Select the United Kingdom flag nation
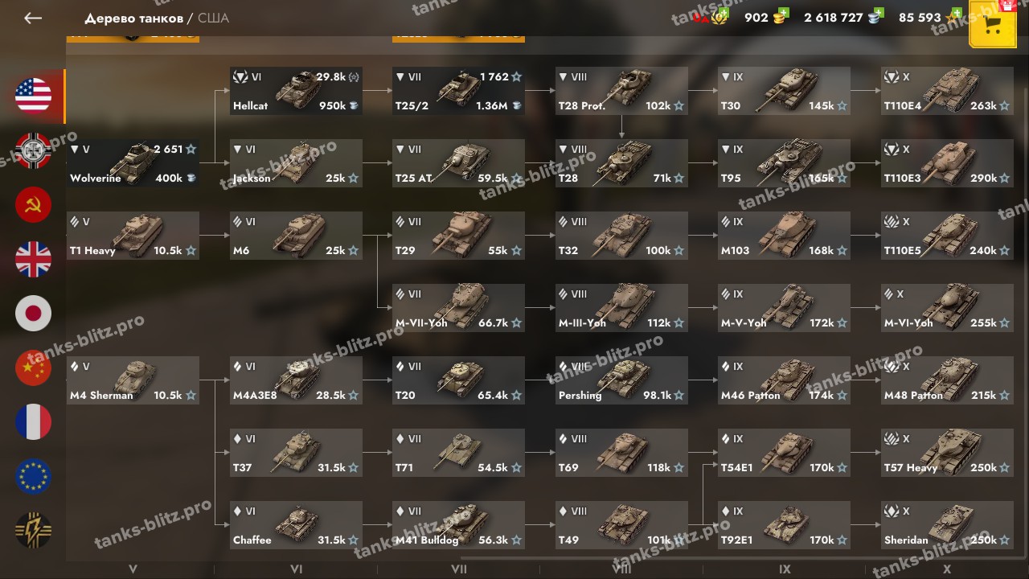The height and width of the screenshot is (579, 1029). pyautogui.click(x=33, y=259)
